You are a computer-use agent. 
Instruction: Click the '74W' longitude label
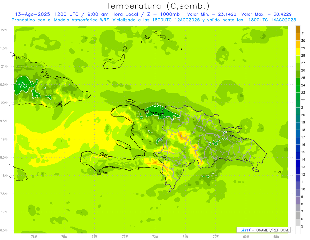[x=95, y=237]
